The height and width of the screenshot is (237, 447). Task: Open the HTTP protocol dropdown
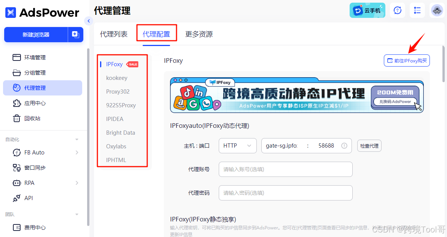(238, 146)
